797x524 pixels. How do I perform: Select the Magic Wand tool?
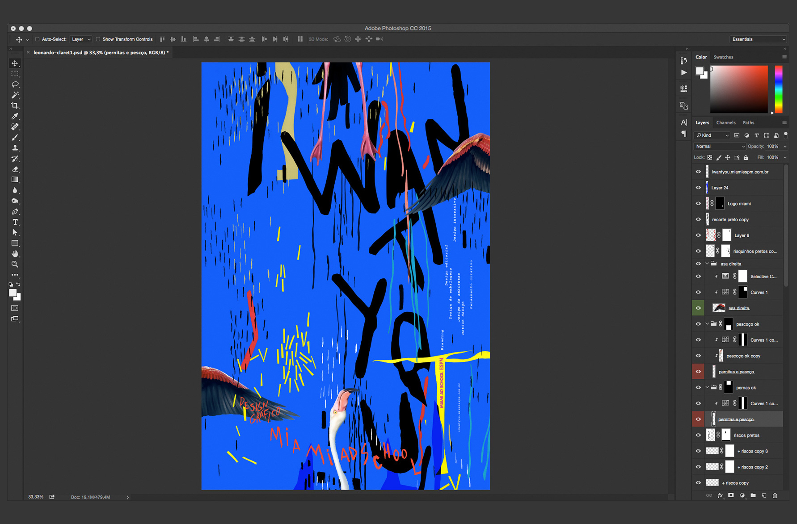click(15, 95)
